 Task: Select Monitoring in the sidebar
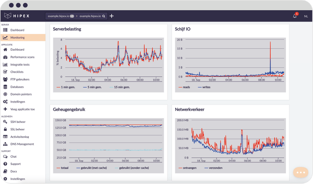pyautogui.click(x=17, y=38)
